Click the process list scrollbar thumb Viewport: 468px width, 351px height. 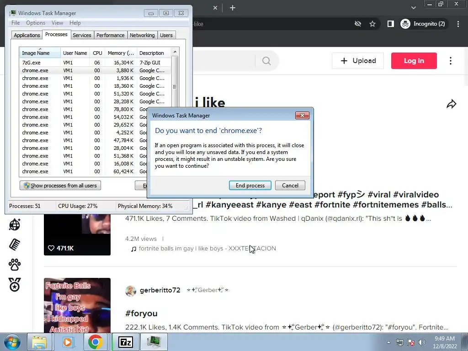(x=175, y=82)
